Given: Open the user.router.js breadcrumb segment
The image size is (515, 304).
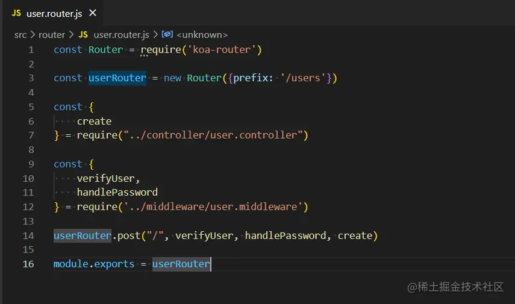Looking at the screenshot, I should click(x=121, y=35).
